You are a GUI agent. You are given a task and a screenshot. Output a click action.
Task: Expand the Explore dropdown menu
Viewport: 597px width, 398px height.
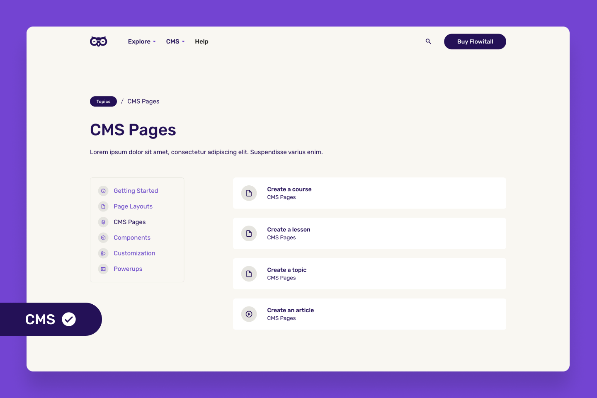coord(139,41)
